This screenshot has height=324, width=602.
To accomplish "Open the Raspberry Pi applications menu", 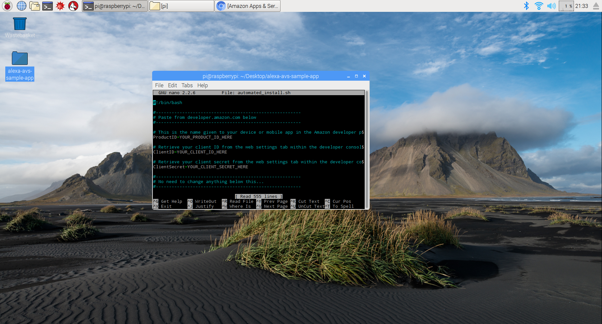I will [x=7, y=6].
